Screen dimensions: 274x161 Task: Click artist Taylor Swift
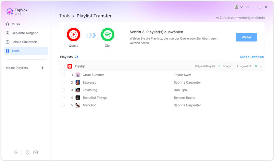(x=183, y=75)
